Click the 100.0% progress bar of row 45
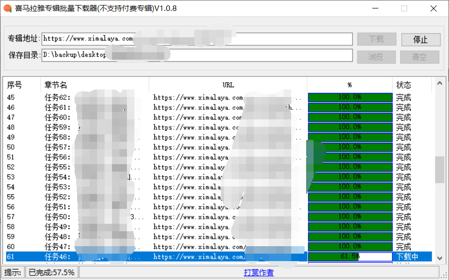 point(350,97)
